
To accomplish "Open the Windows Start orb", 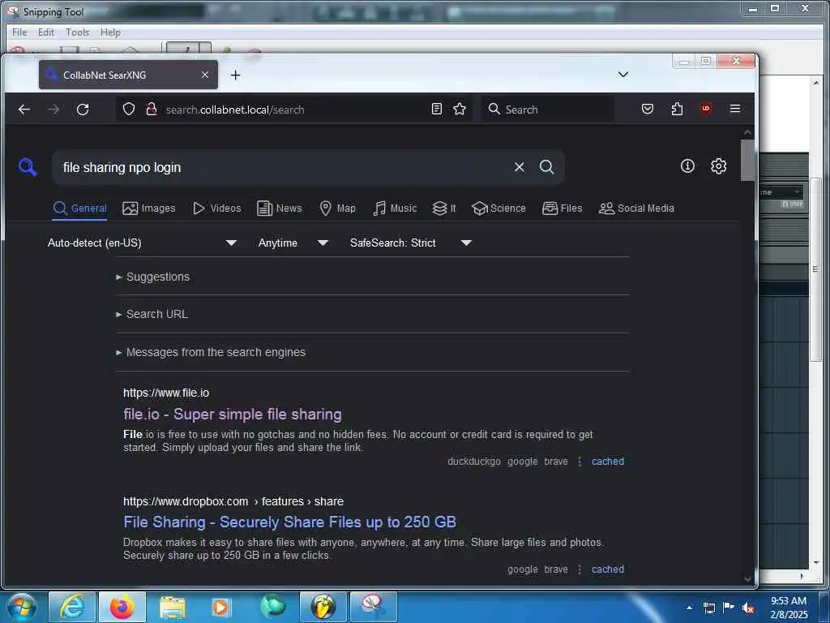I will (22, 607).
